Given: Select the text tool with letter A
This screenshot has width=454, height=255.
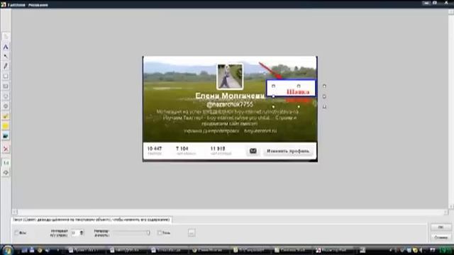Looking at the screenshot, I should tap(6, 47).
